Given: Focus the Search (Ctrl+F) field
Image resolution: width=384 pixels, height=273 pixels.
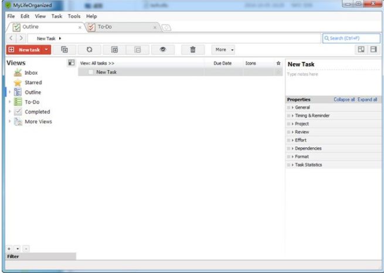Looking at the screenshot, I should (x=351, y=39).
